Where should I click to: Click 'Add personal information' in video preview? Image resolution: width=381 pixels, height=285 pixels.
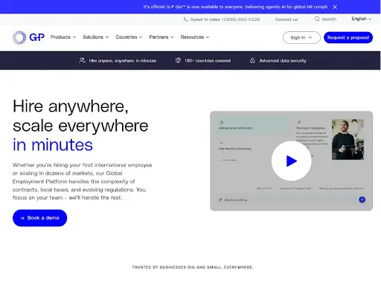click(x=236, y=128)
